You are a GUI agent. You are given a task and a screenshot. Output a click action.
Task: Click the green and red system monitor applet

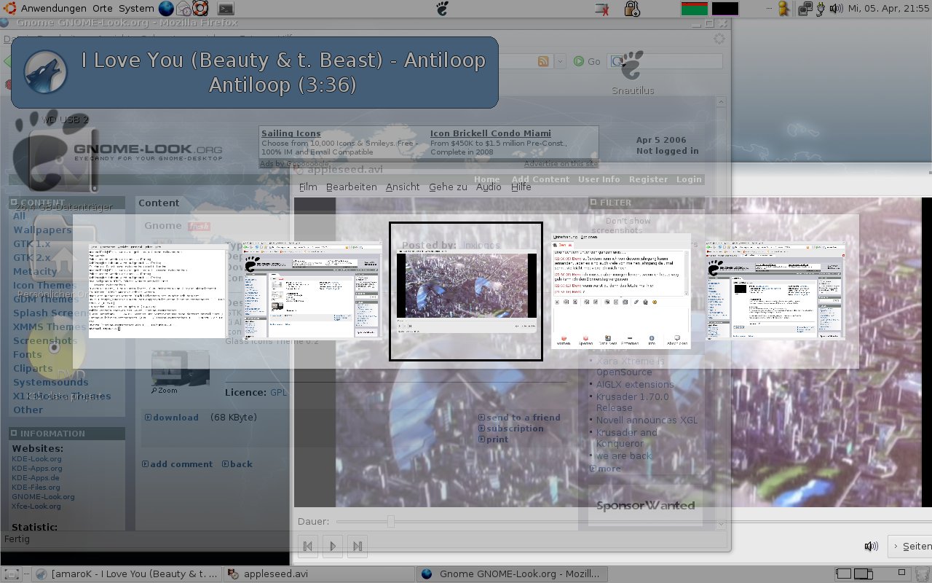(695, 9)
